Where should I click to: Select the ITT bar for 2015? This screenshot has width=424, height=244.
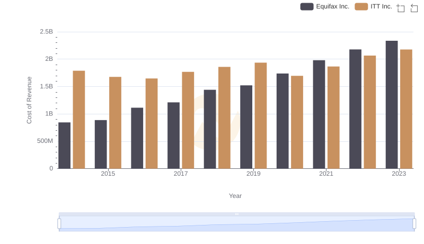click(115, 123)
